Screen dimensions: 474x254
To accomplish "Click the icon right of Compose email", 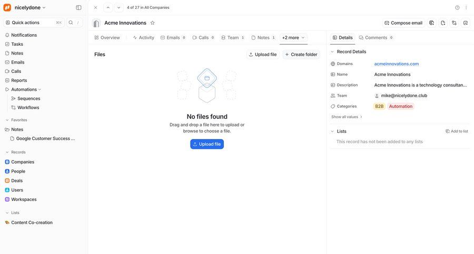I will [432, 23].
